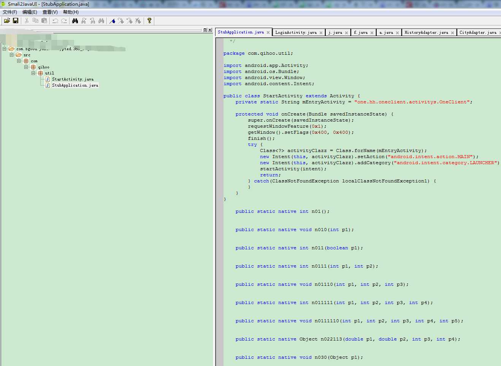The height and width of the screenshot is (366, 501).
Task: Click the mEntryActivity string literal in code
Action: click(x=412, y=102)
